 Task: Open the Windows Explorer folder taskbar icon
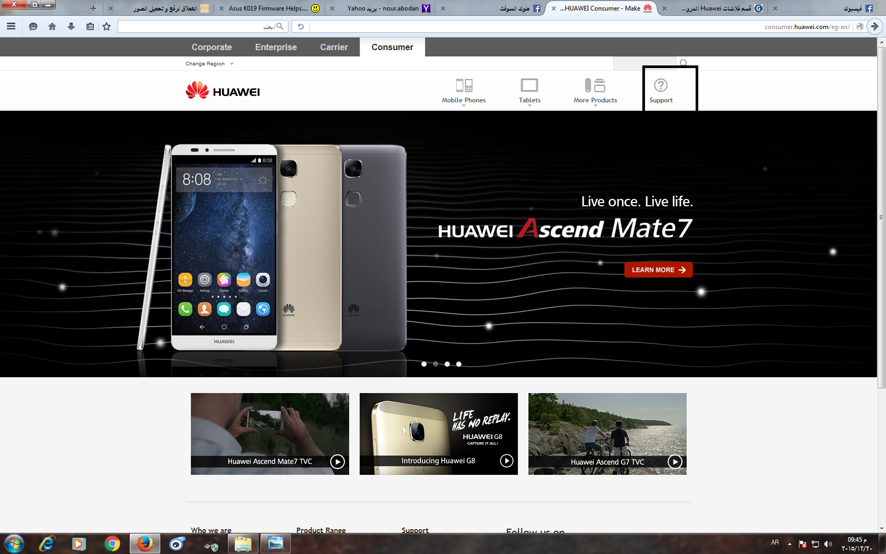pyautogui.click(x=243, y=543)
